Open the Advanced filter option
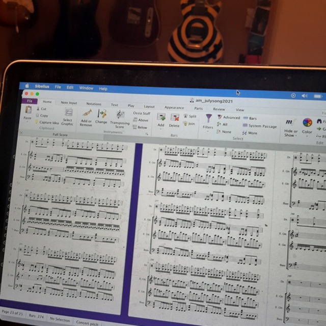Viewport: 326px width, 326px height. pos(229,118)
